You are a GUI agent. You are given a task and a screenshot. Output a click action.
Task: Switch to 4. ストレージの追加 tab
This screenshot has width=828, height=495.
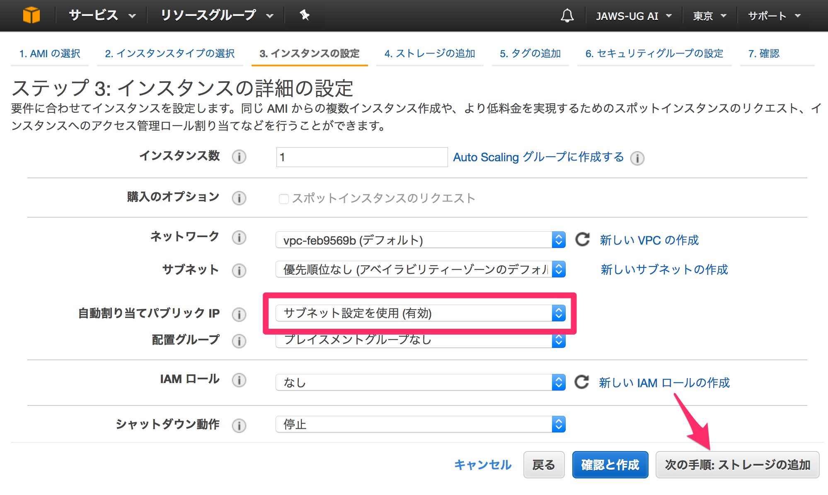point(429,53)
